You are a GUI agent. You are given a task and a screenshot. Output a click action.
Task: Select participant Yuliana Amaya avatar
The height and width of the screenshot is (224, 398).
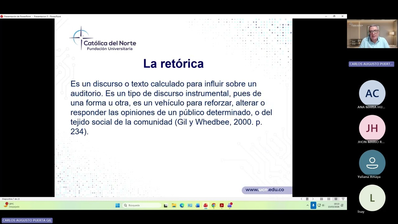[x=372, y=163]
